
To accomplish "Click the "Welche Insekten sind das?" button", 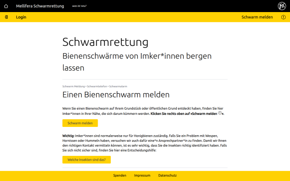I will pos(87,160).
